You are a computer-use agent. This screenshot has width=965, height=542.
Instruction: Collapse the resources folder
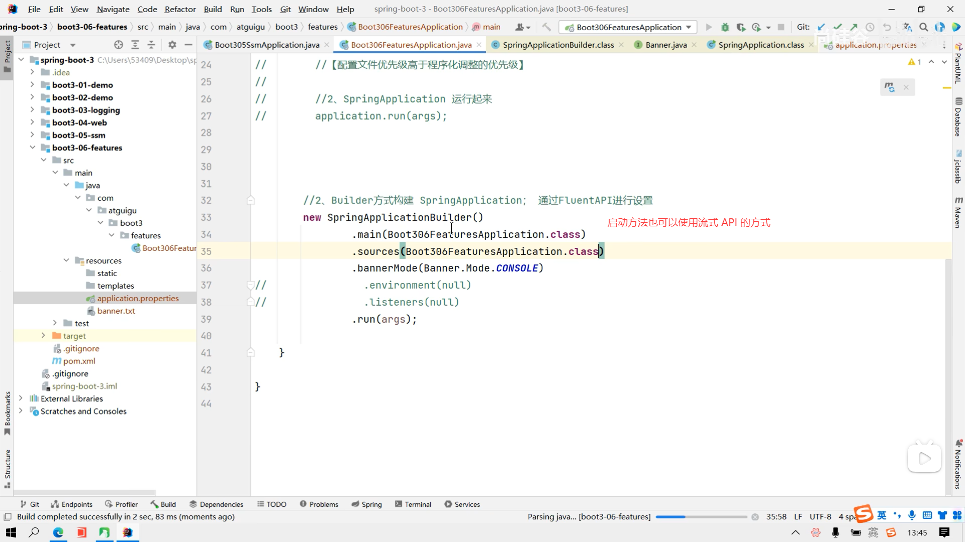66,260
